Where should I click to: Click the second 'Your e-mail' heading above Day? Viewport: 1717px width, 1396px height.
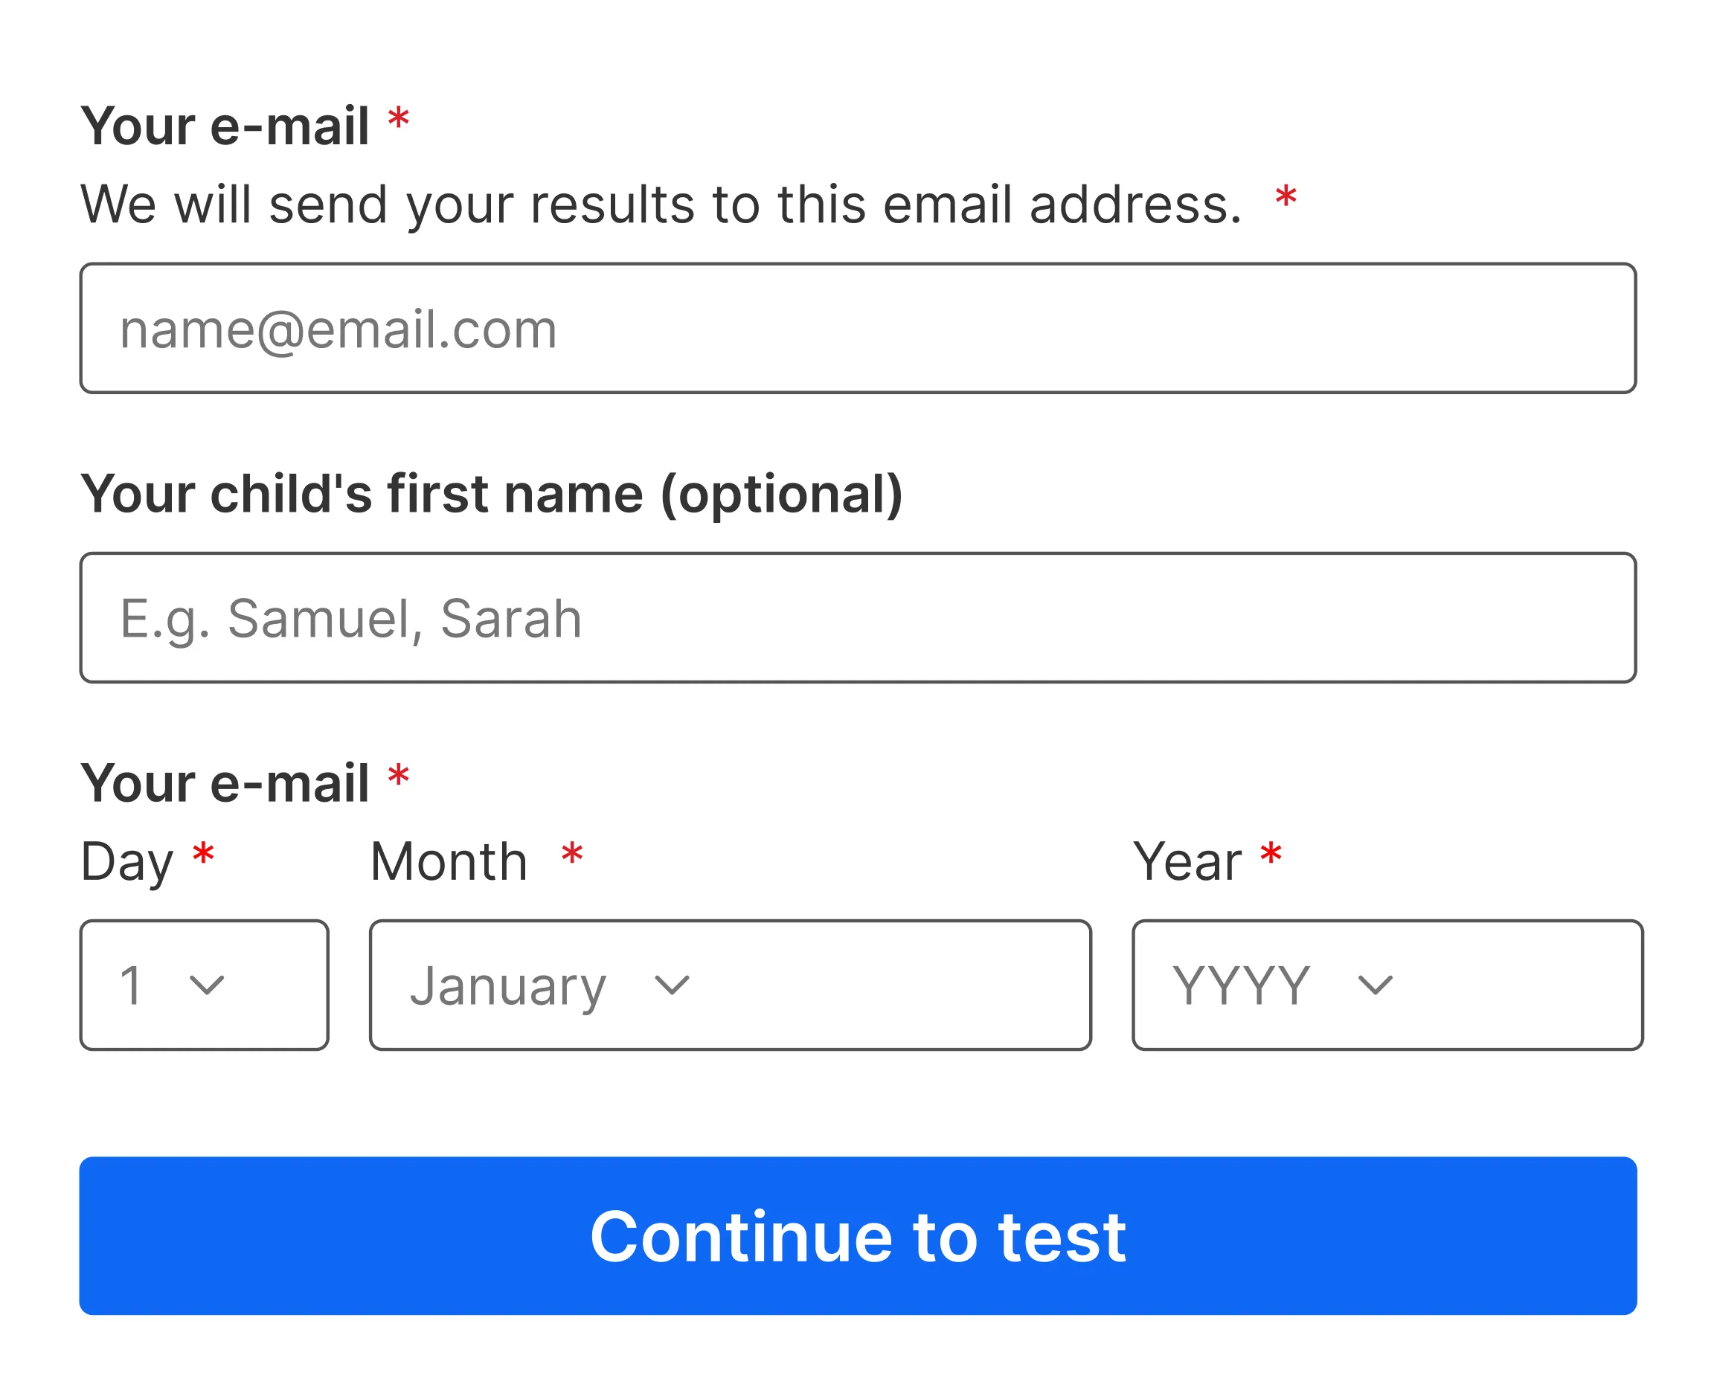coord(225,784)
